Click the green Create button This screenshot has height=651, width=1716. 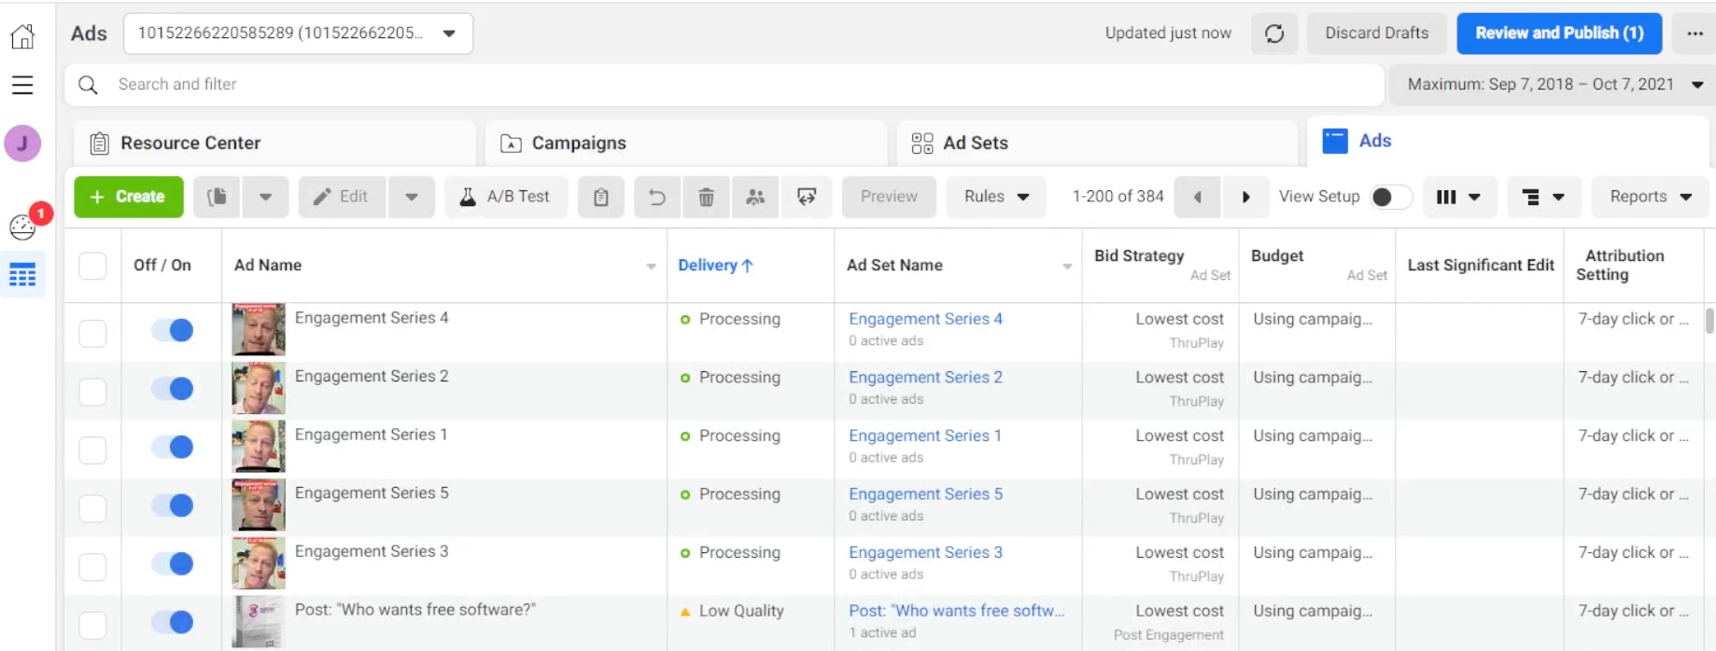pos(129,197)
